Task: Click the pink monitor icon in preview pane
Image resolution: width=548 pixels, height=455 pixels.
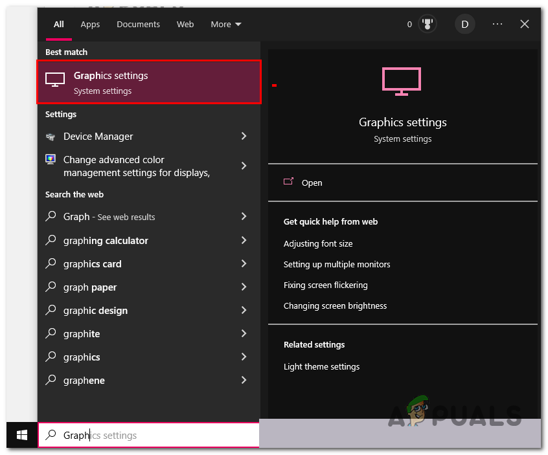Action: (402, 82)
